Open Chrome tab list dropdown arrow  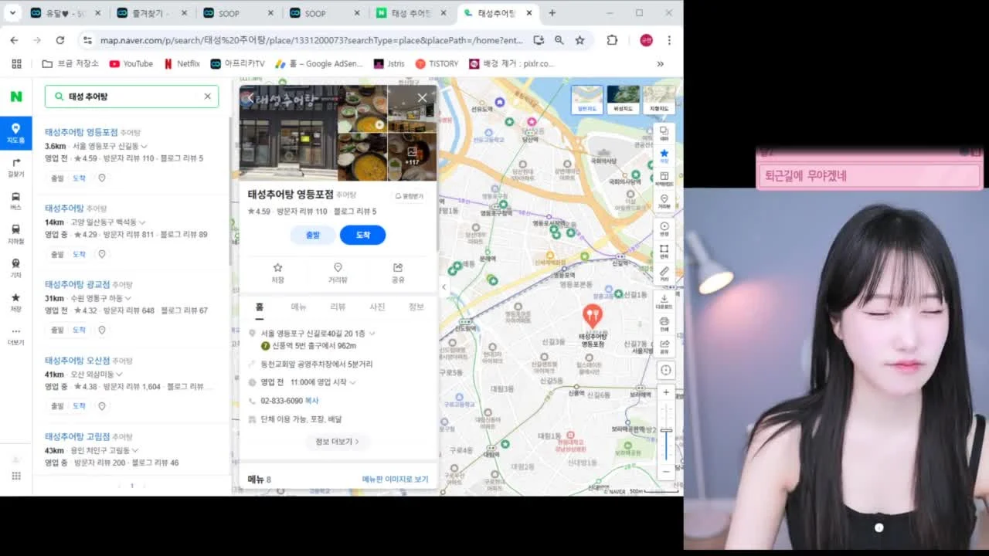12,13
